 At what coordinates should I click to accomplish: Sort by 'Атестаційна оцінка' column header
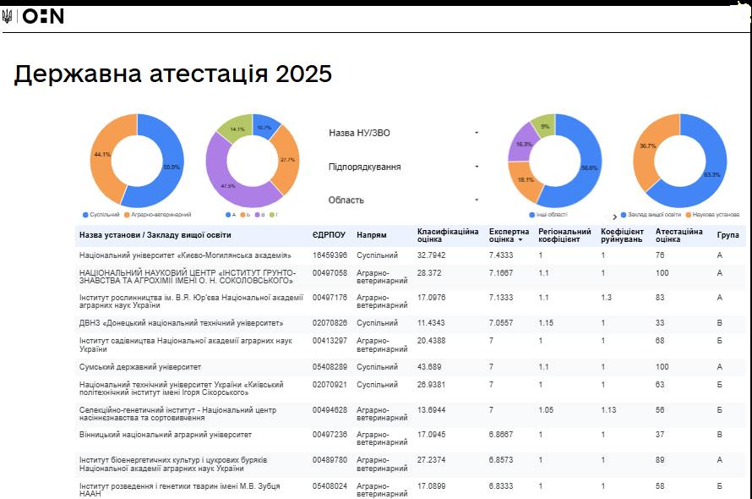pyautogui.click(x=679, y=235)
